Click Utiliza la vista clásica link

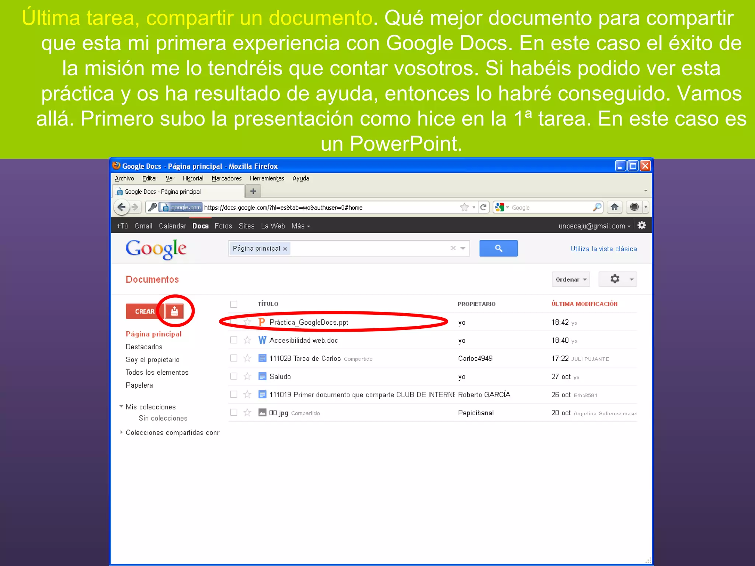pos(603,249)
